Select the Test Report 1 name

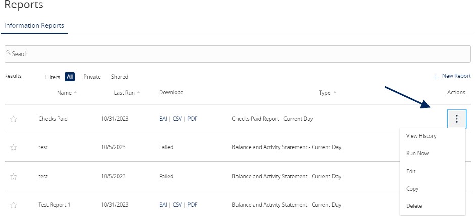tap(54, 205)
